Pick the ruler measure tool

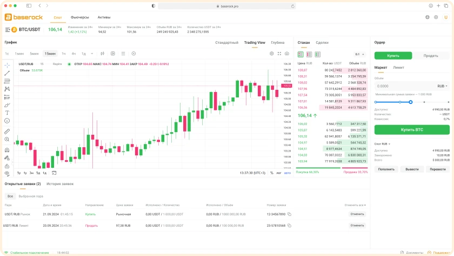coord(7,131)
